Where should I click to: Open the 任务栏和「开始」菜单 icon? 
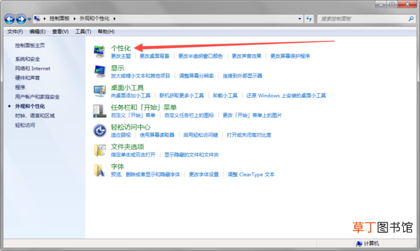click(x=100, y=111)
